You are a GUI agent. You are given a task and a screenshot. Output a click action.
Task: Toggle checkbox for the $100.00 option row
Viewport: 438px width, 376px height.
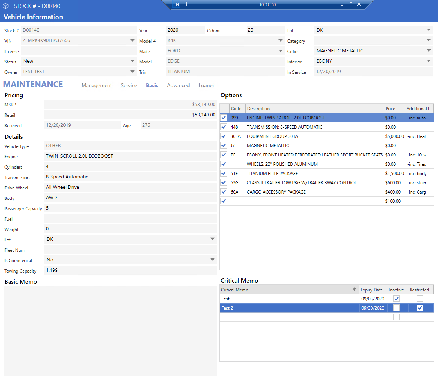coord(224,201)
